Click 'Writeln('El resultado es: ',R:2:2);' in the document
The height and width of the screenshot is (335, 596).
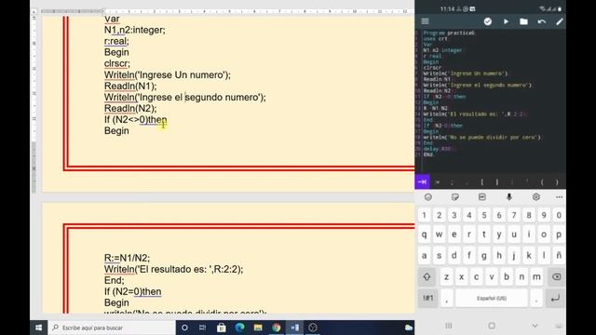pyautogui.click(x=173, y=269)
